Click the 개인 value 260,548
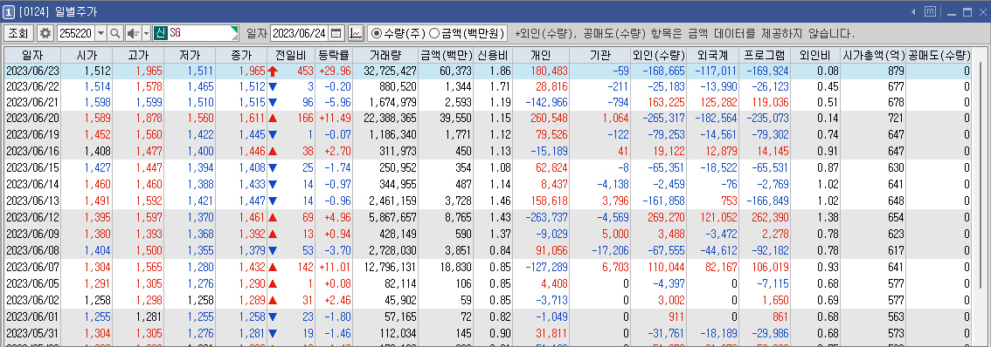991x347 pixels. point(549,118)
